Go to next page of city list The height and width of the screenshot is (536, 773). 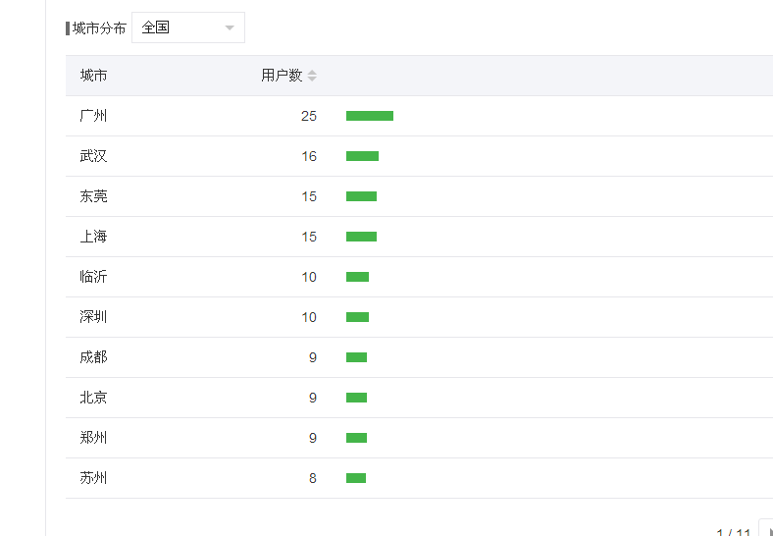tap(767, 528)
